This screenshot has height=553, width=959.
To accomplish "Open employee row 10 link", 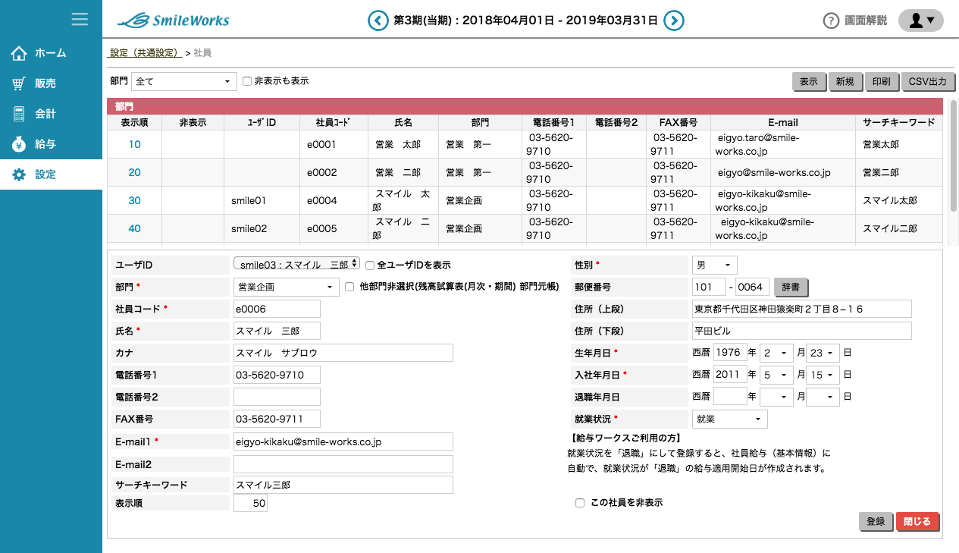I will (x=134, y=144).
